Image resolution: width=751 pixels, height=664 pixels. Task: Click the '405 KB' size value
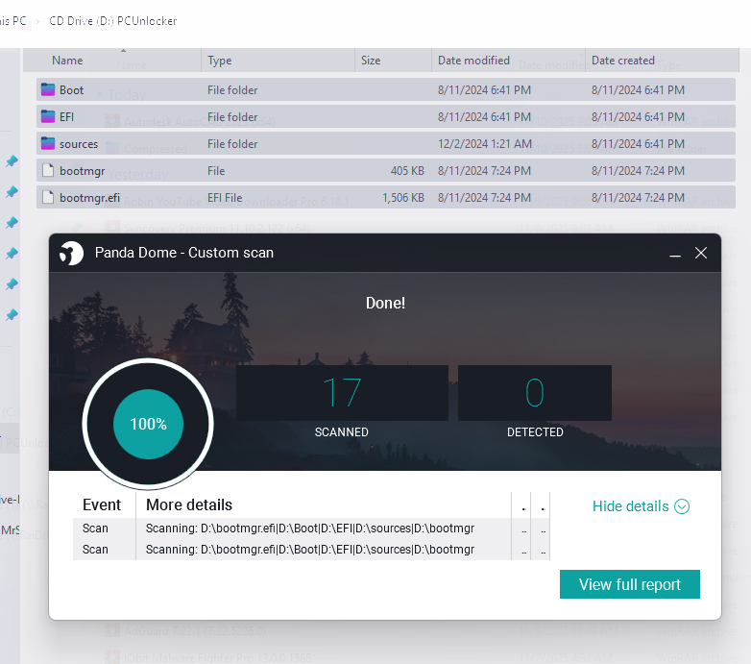[x=407, y=170]
